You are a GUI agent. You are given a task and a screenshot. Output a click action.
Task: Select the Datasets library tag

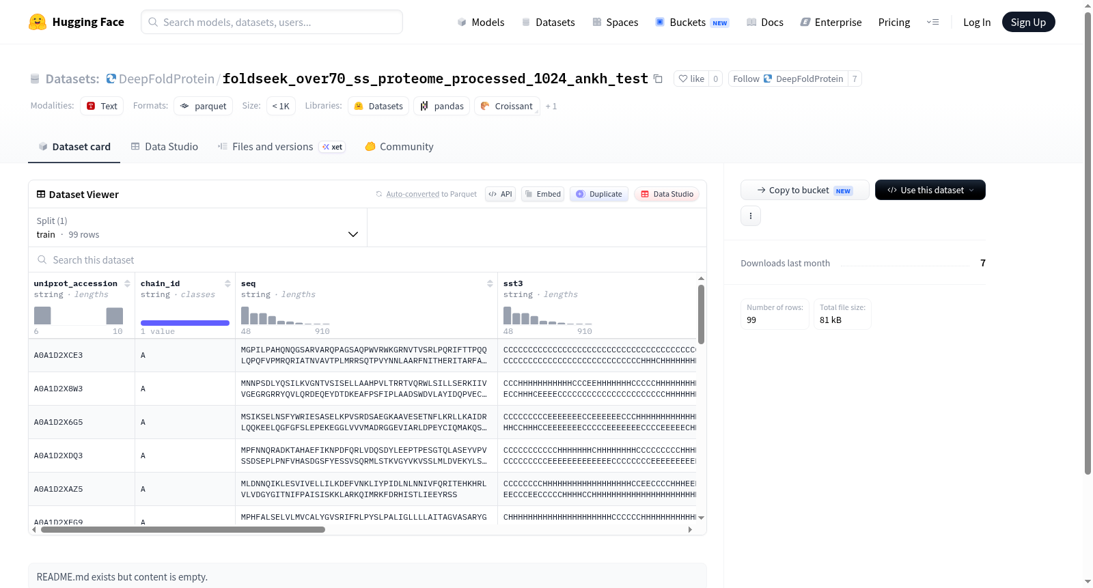point(378,106)
